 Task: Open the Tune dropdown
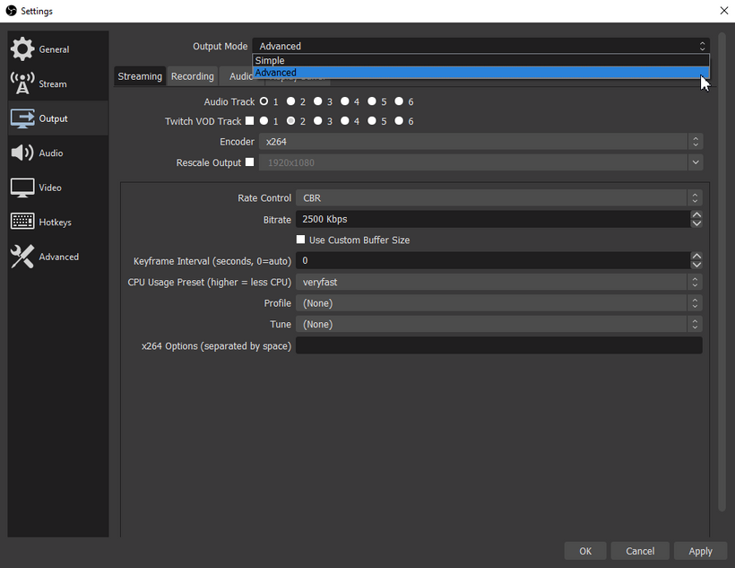[x=499, y=324]
